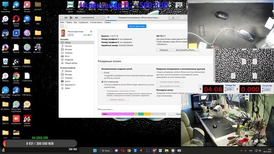Image resolution: width=274 pixels, height=154 pixels.
Task: Click the Обновить button
Action: click(164, 50)
